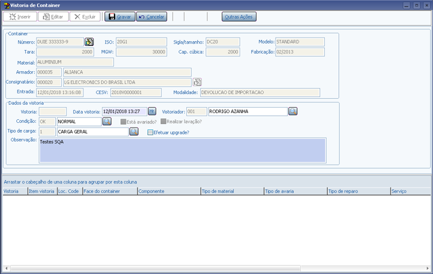Click the Excluir toolbar button
This screenshot has height=274, width=433.
(85, 16)
